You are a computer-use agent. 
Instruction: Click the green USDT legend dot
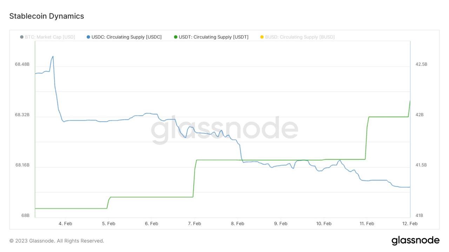[176, 37]
